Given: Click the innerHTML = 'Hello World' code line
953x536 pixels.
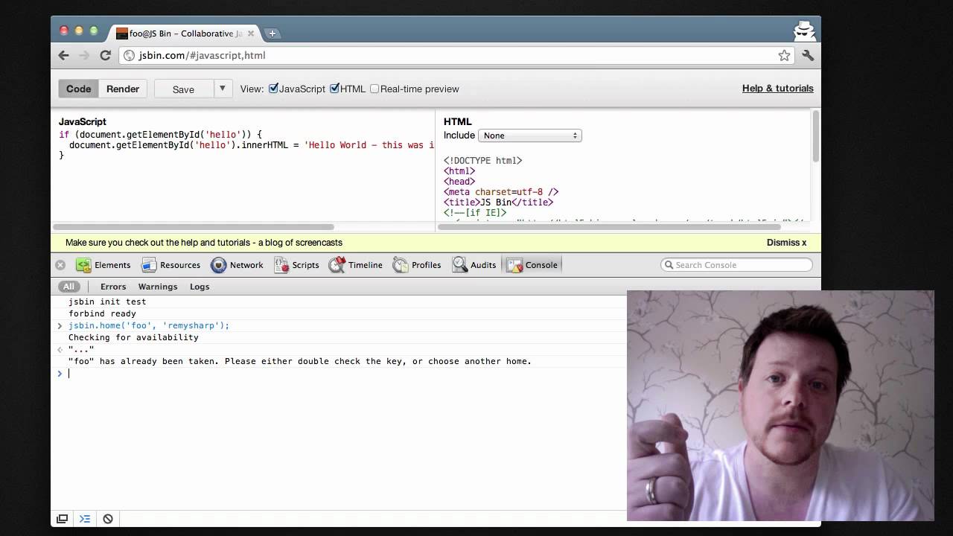Looking at the screenshot, I should tap(252, 145).
